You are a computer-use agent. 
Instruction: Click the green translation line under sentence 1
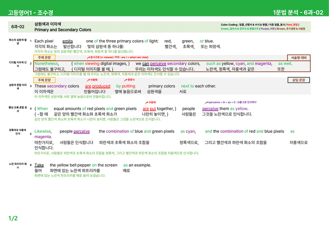click(84, 51)
